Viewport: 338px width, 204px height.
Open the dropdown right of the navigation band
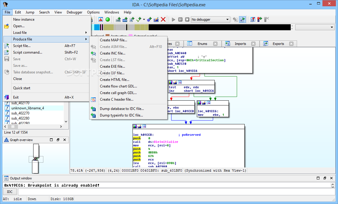click(x=315, y=27)
